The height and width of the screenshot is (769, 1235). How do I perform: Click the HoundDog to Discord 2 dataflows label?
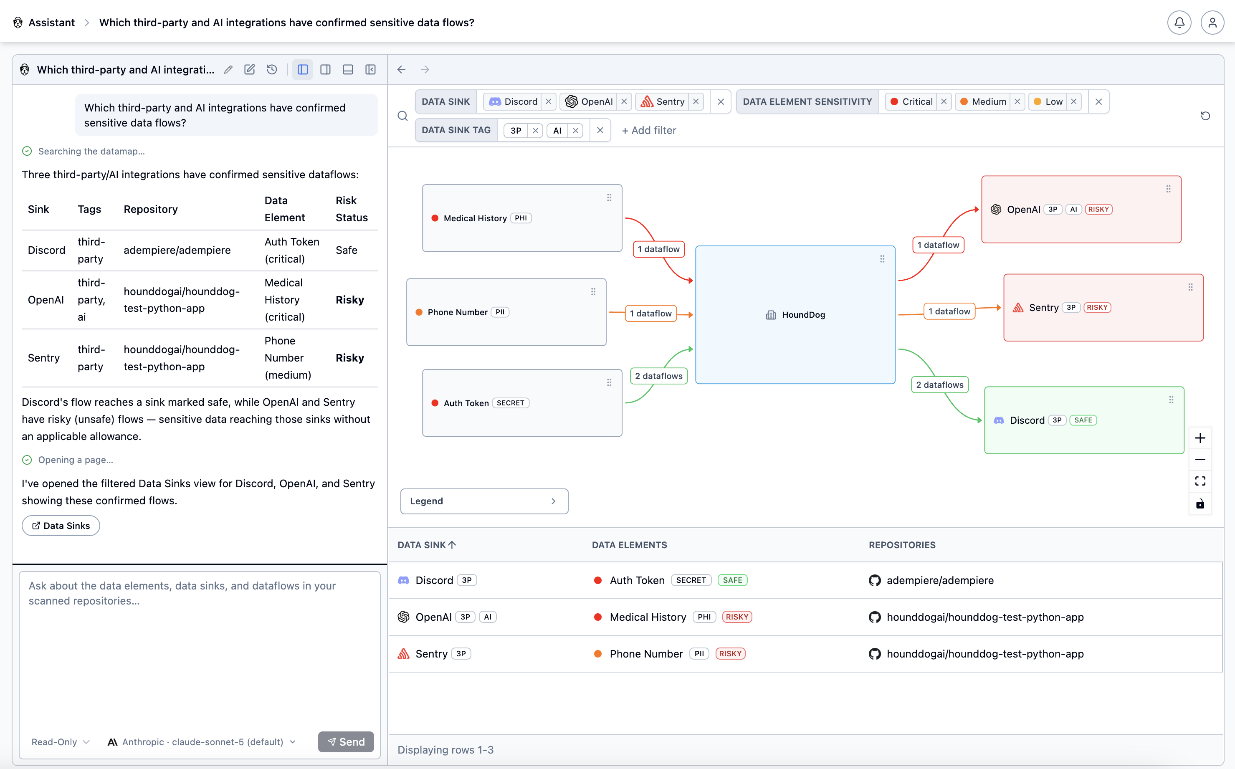point(939,384)
